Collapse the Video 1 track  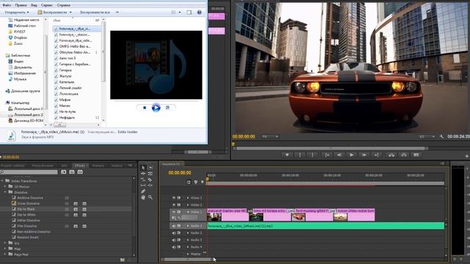click(188, 212)
